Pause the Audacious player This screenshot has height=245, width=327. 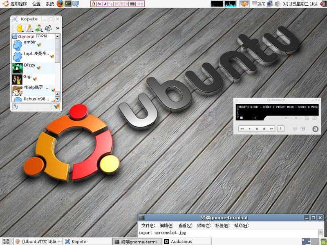(x=257, y=129)
